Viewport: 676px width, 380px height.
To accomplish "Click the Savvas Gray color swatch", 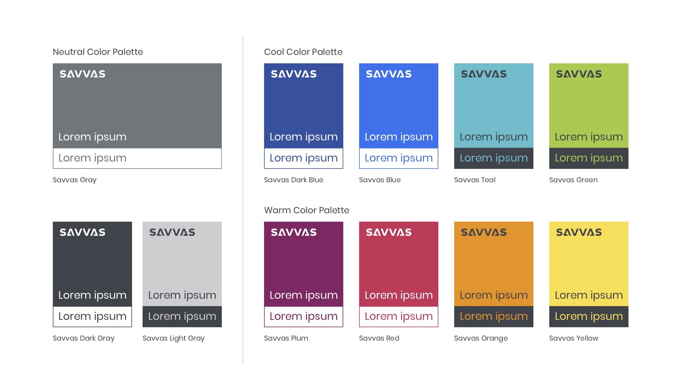I will coord(137,106).
